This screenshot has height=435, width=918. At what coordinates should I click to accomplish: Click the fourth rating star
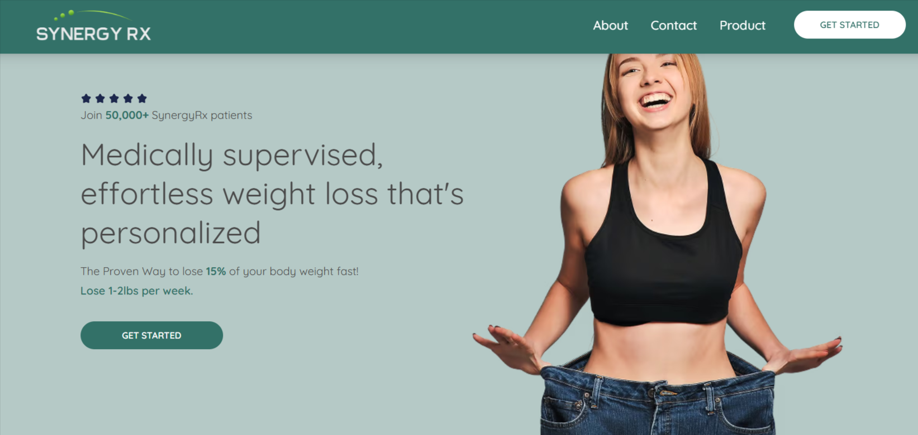point(128,99)
